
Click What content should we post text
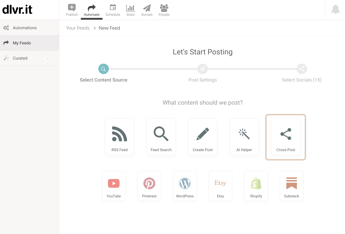point(203,103)
